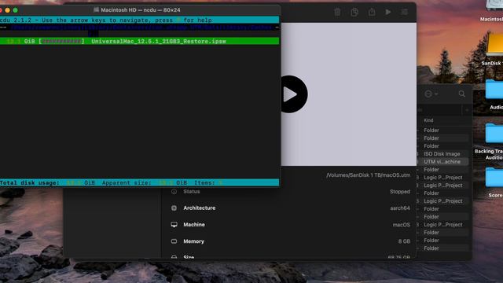Screen dimensions: 503x283
Task: Click the ncdu Total disk usage status line
Action: coord(140,182)
